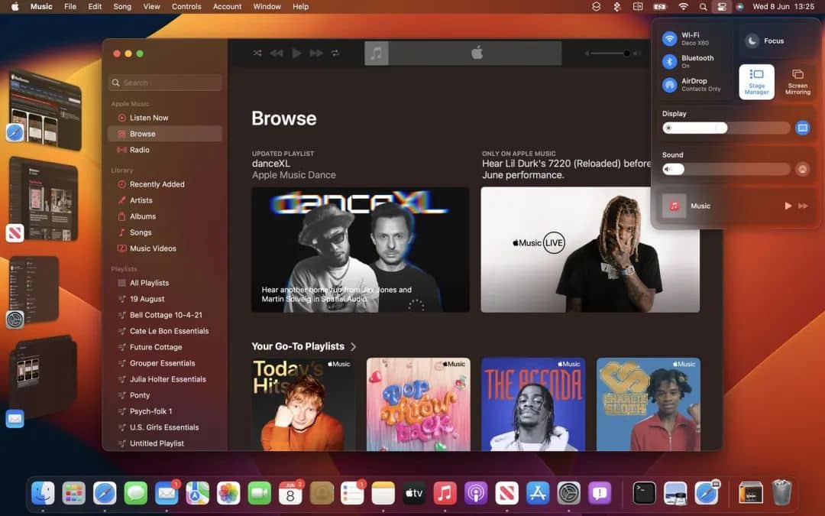
Task: Open the danceXL playlist artwork
Action: (x=361, y=250)
